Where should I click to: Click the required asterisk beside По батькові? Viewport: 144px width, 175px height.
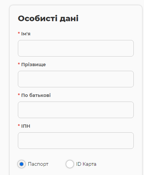(x=19, y=95)
